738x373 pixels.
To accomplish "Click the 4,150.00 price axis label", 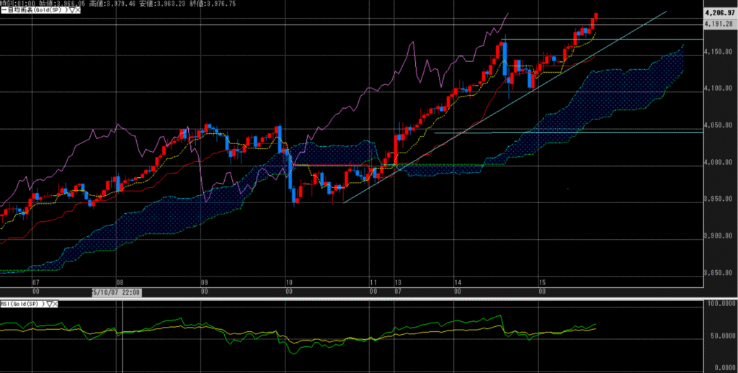I will point(719,51).
